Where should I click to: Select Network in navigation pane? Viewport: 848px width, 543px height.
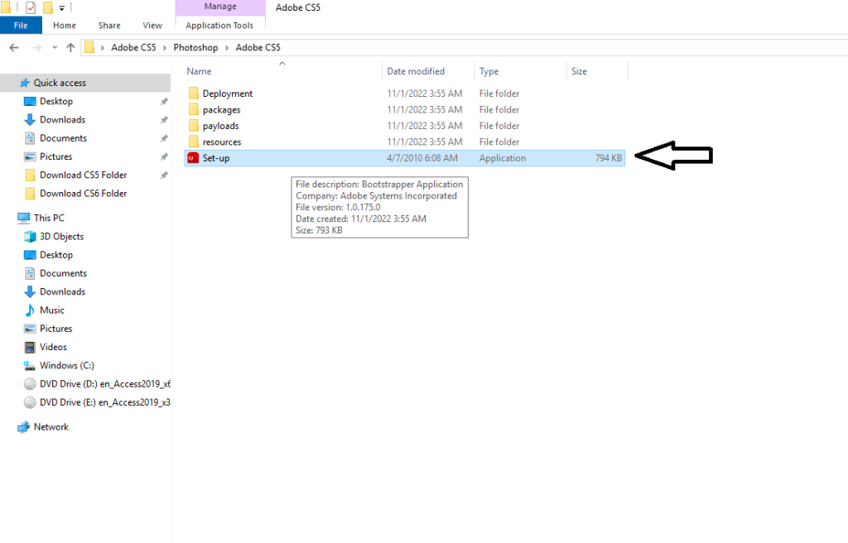click(x=51, y=427)
